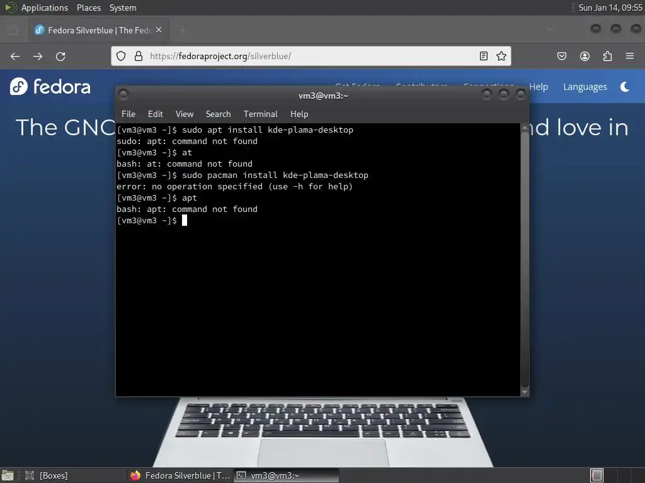Go back in Firefox history
The image size is (645, 483).
[x=15, y=56]
